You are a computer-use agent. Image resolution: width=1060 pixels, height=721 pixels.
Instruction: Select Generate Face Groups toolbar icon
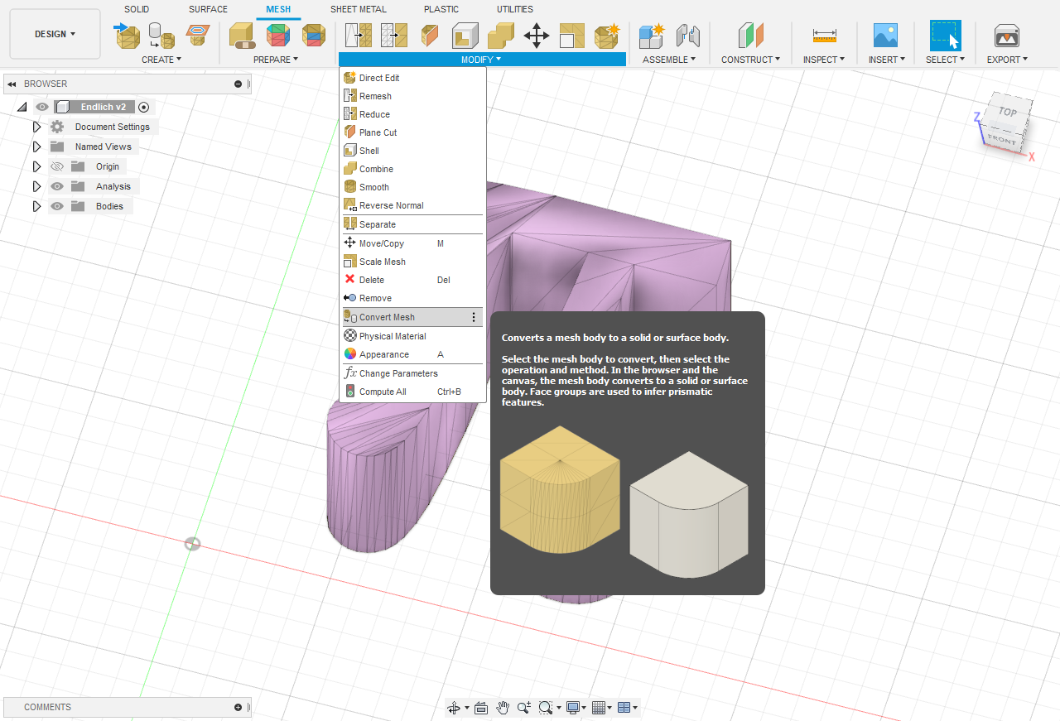coord(278,36)
